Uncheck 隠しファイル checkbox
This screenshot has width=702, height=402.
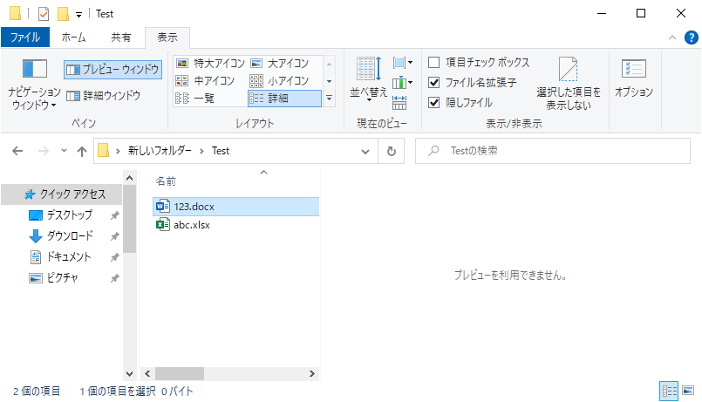(x=433, y=103)
